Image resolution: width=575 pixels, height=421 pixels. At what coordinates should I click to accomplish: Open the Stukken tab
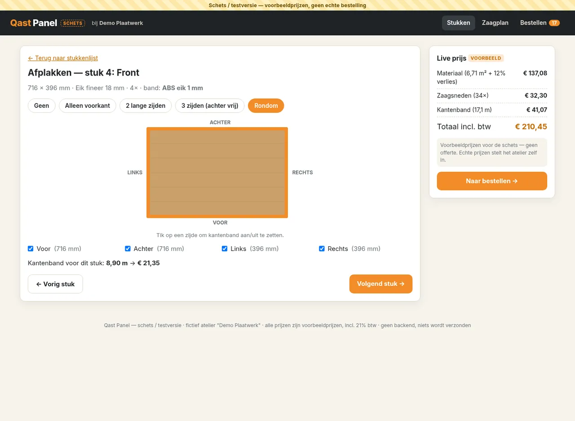pyautogui.click(x=458, y=23)
